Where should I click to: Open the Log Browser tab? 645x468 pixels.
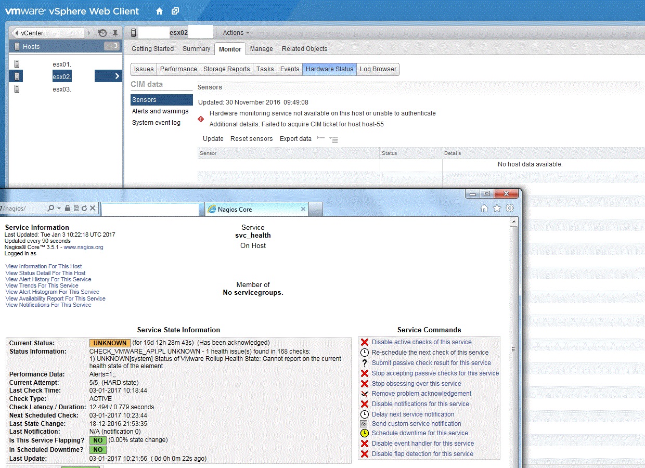click(x=378, y=69)
